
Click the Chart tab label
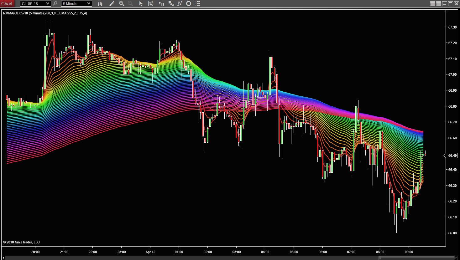[7, 4]
